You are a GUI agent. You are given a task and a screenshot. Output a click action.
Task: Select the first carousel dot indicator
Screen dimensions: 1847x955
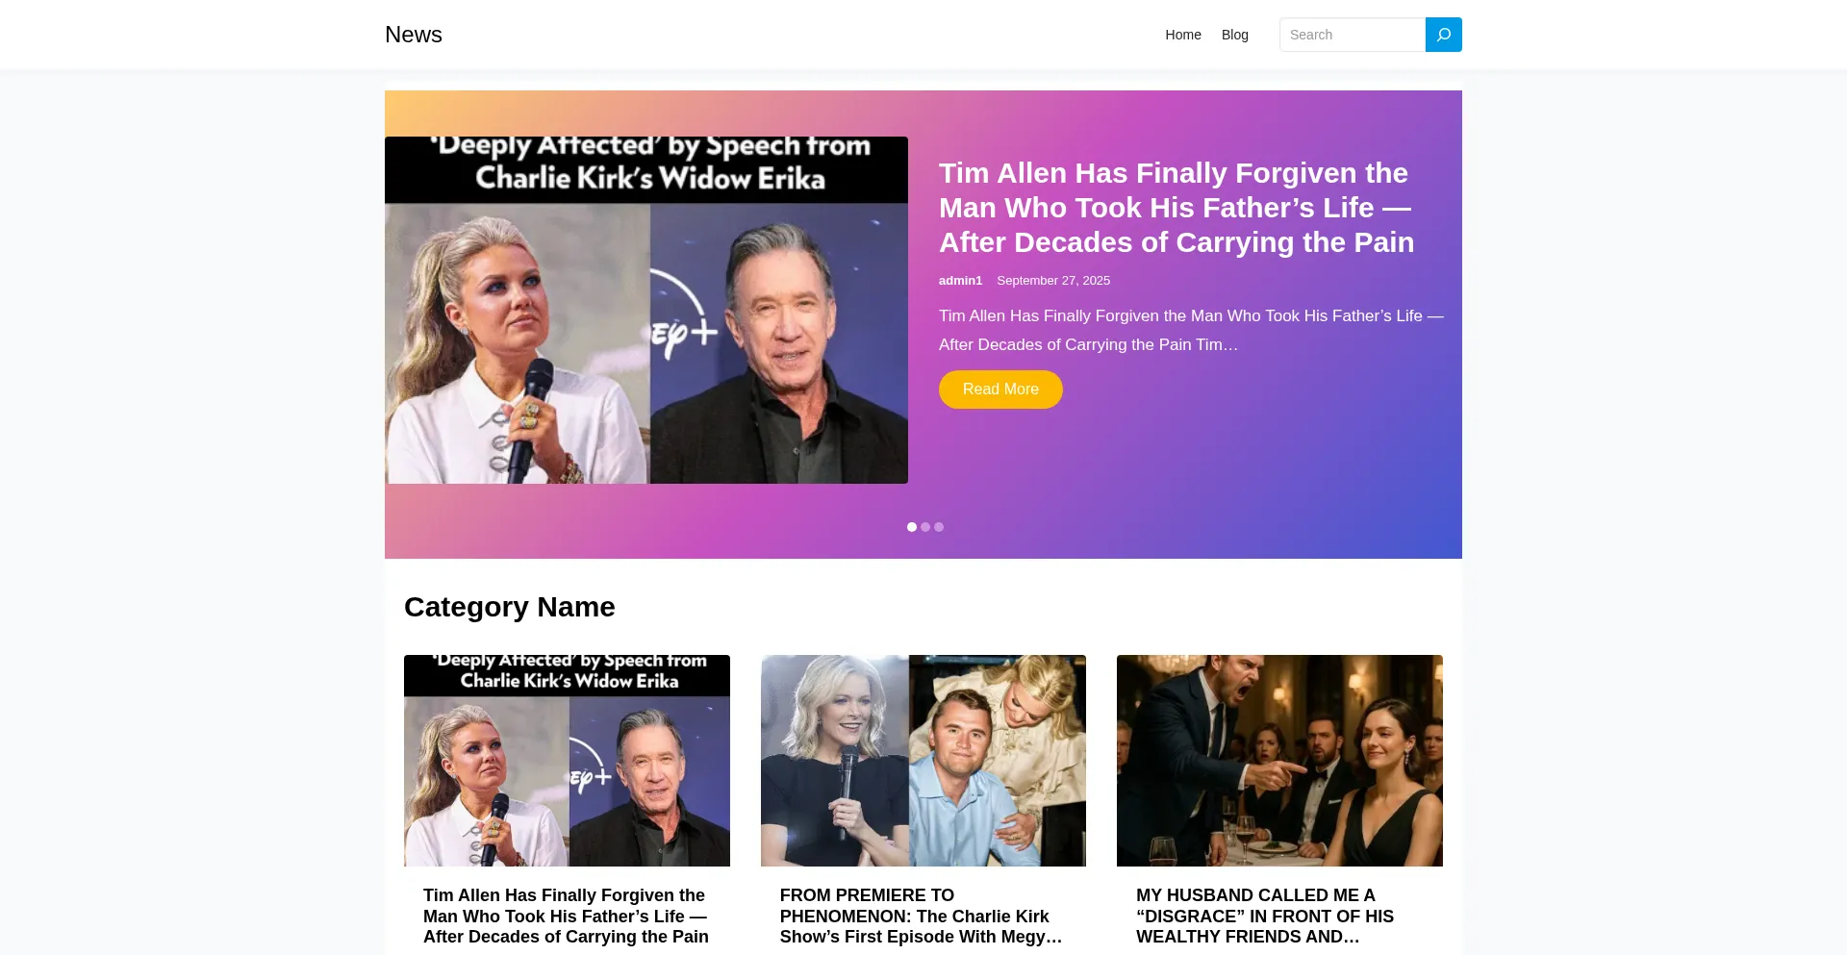(x=912, y=527)
